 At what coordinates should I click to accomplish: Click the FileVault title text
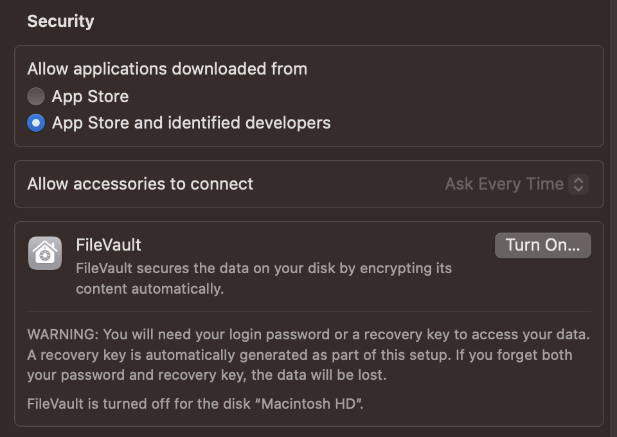[x=109, y=245]
